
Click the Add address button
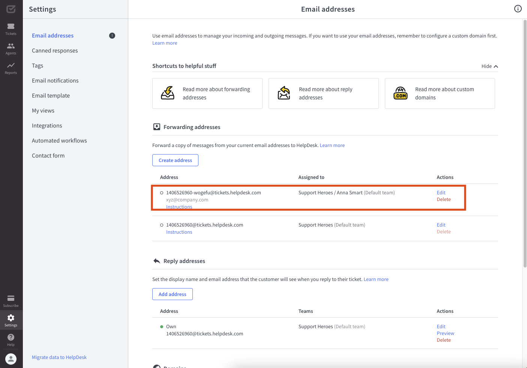tap(173, 294)
